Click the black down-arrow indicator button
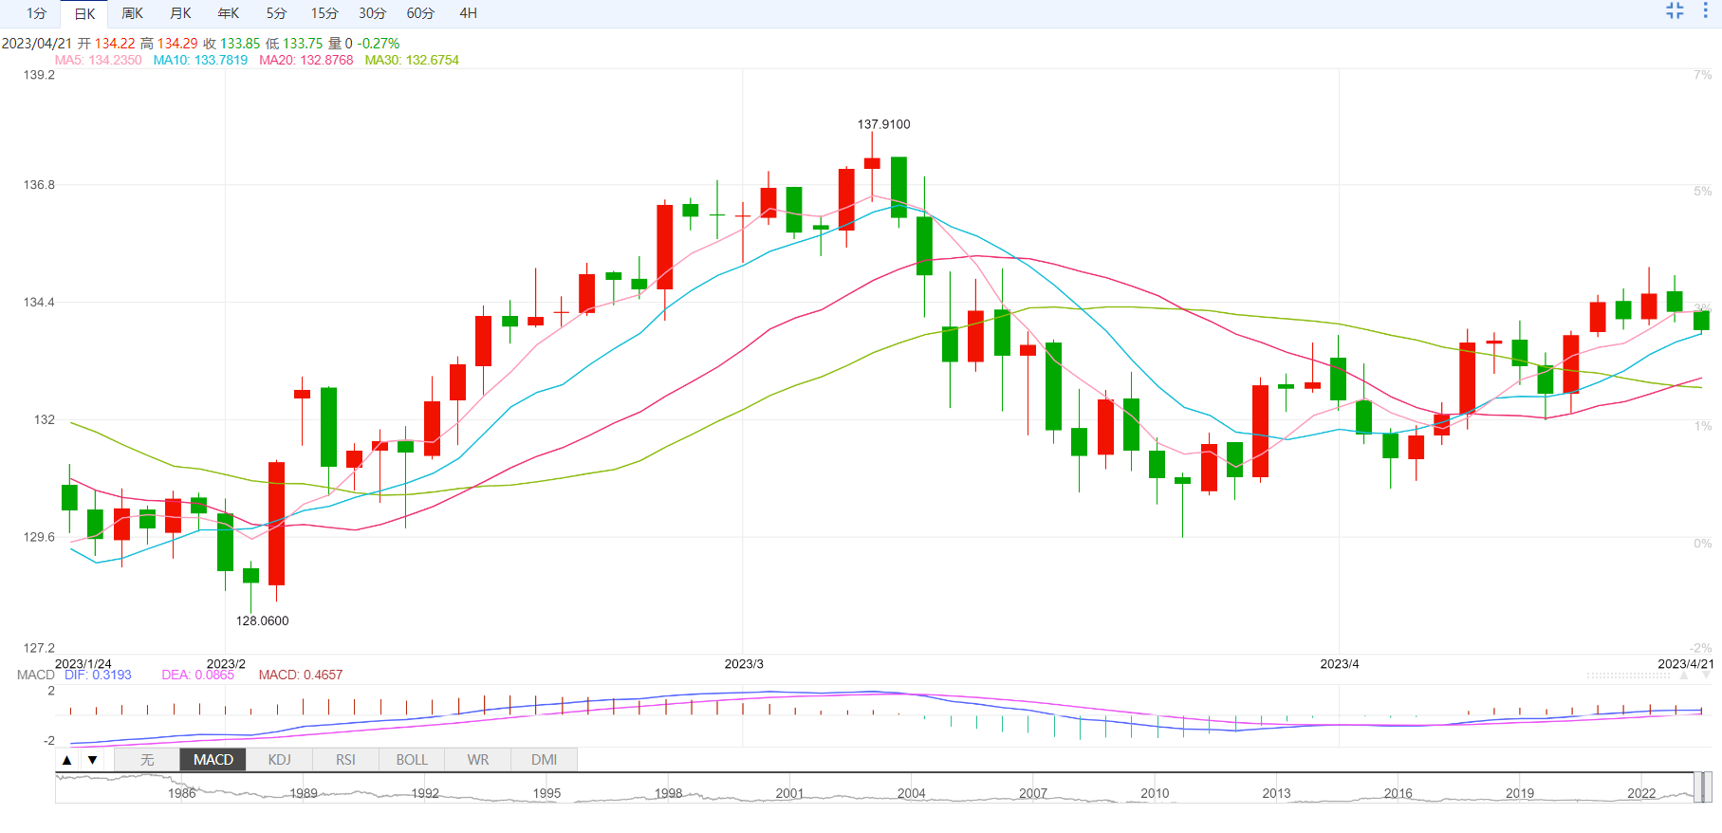The image size is (1722, 833). (x=92, y=760)
